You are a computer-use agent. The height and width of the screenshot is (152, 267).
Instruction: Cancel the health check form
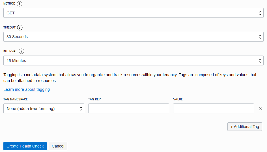[58, 146]
